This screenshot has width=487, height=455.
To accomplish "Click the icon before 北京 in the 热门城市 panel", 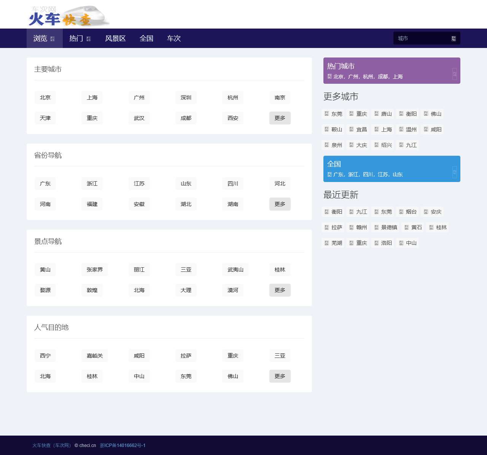I will [x=329, y=76].
